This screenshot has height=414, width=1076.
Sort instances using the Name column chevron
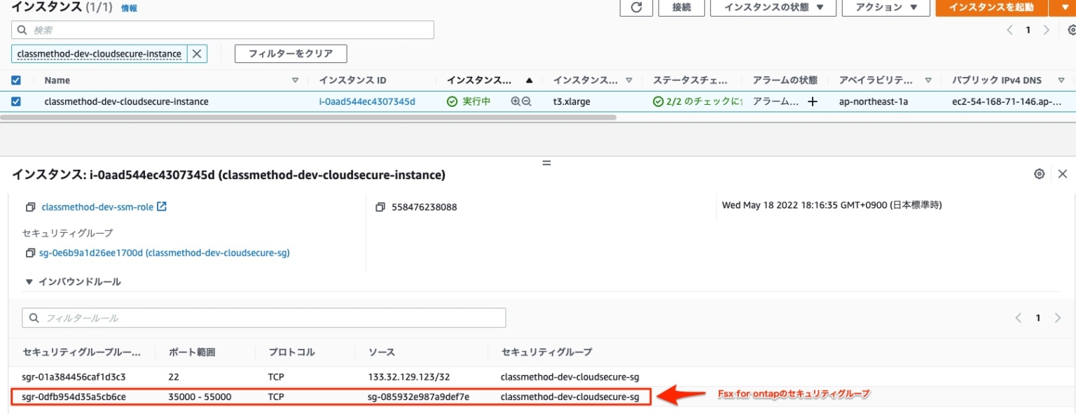pos(294,80)
